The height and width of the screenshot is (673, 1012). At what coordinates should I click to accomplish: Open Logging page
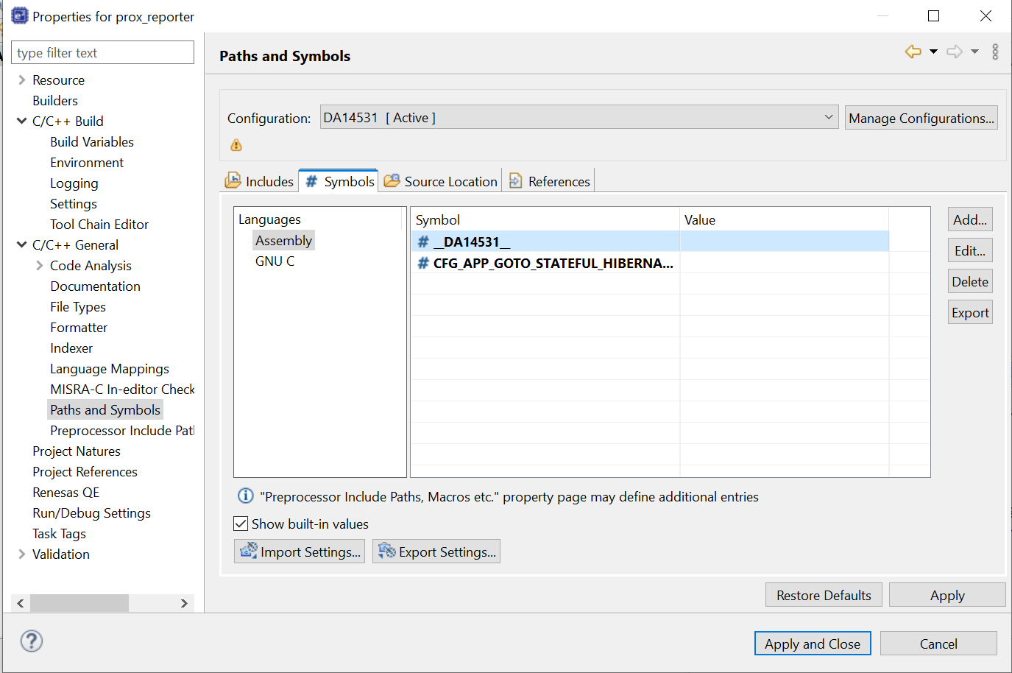(74, 183)
